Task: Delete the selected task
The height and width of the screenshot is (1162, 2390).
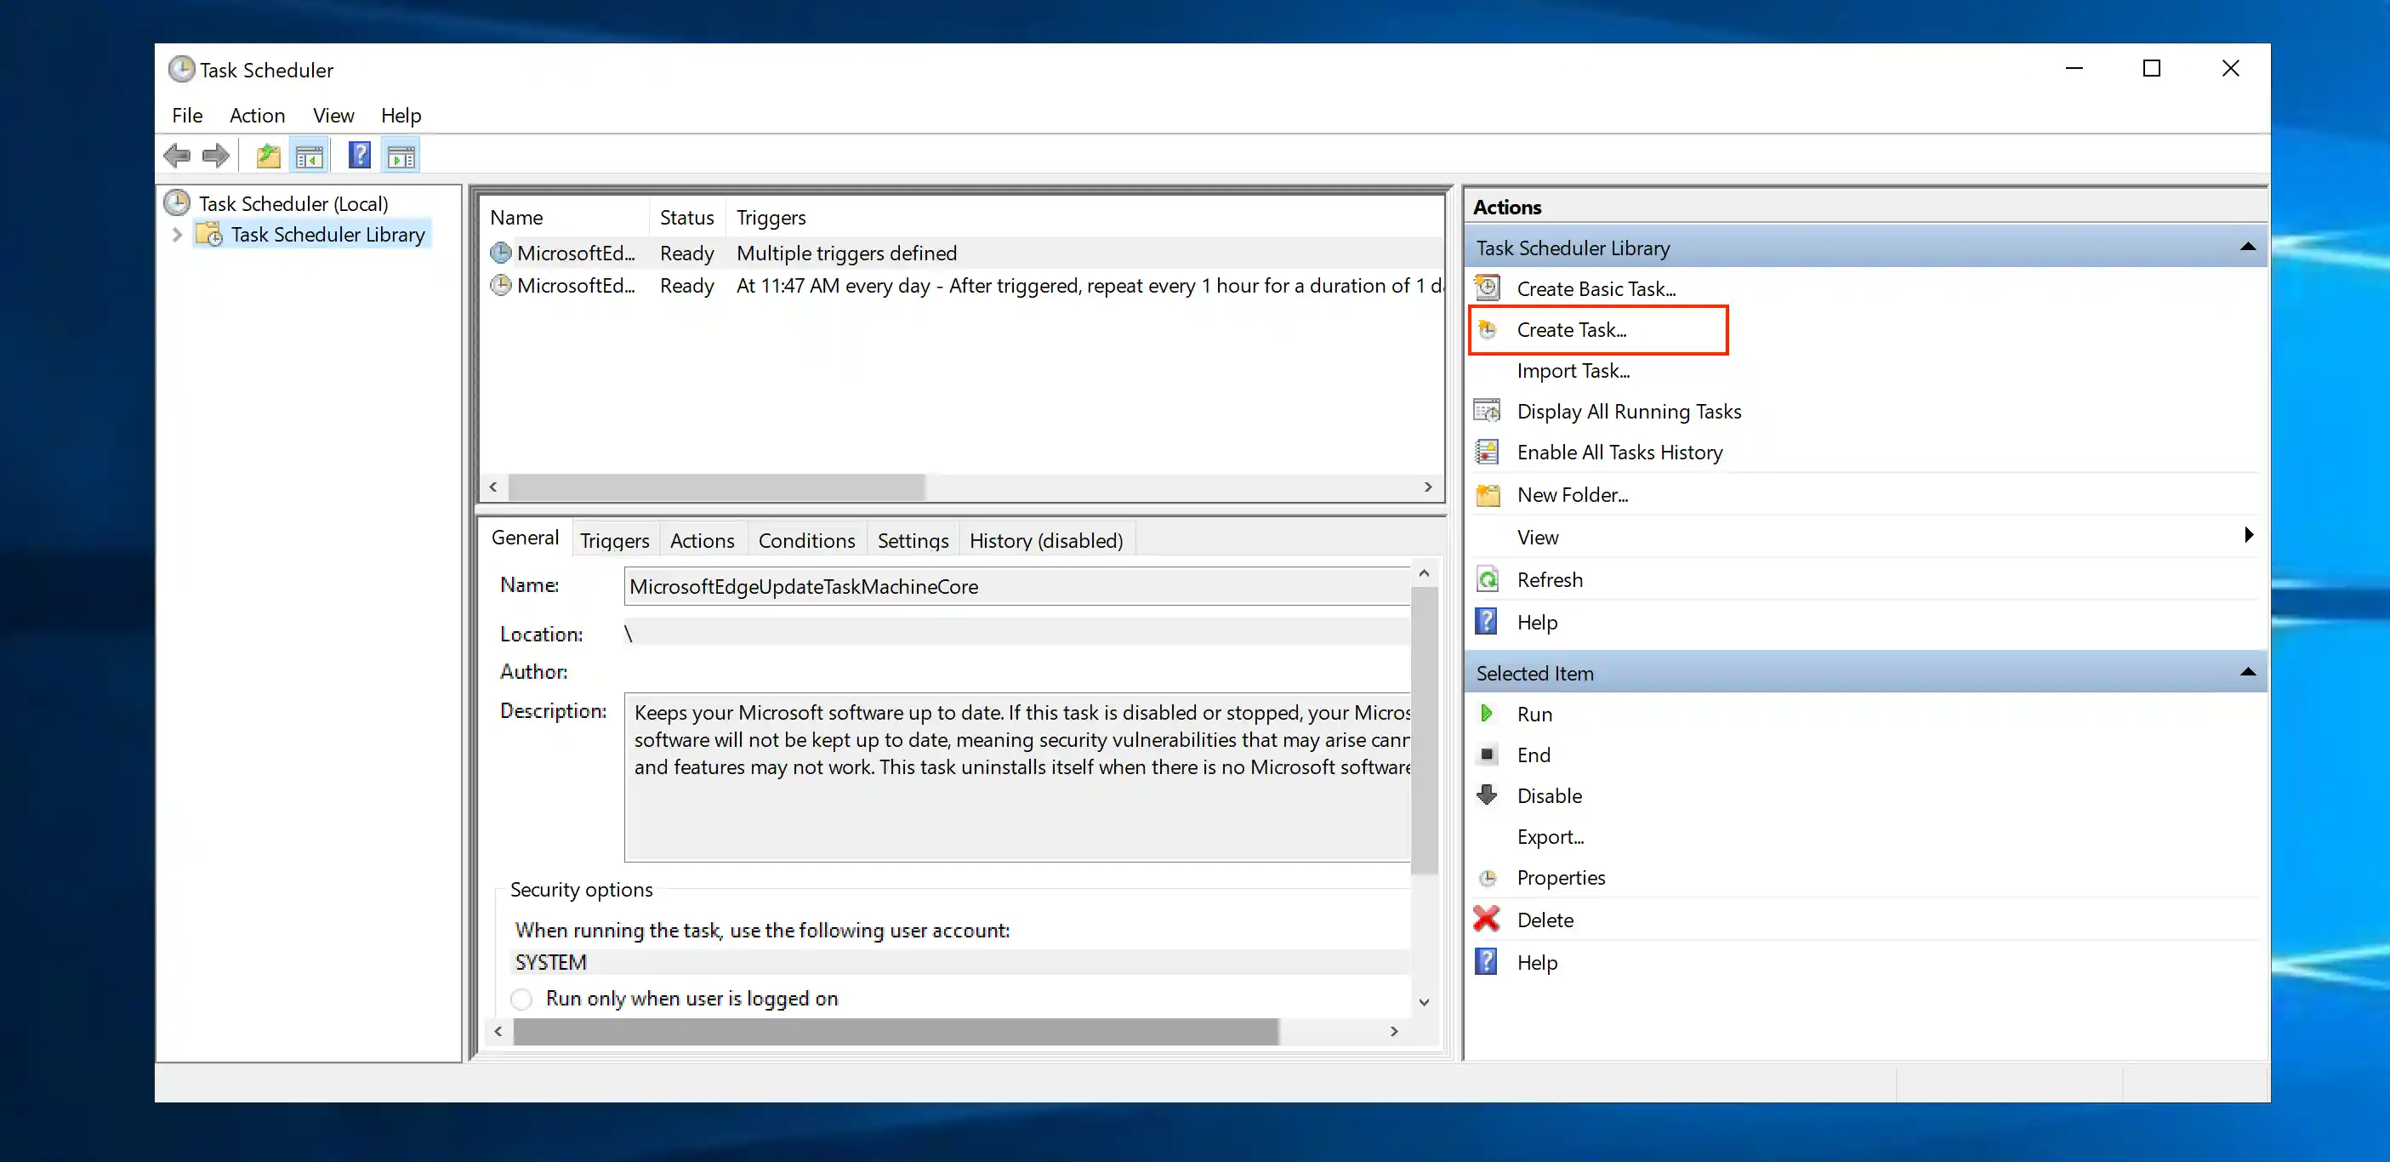Action: click(x=1545, y=919)
